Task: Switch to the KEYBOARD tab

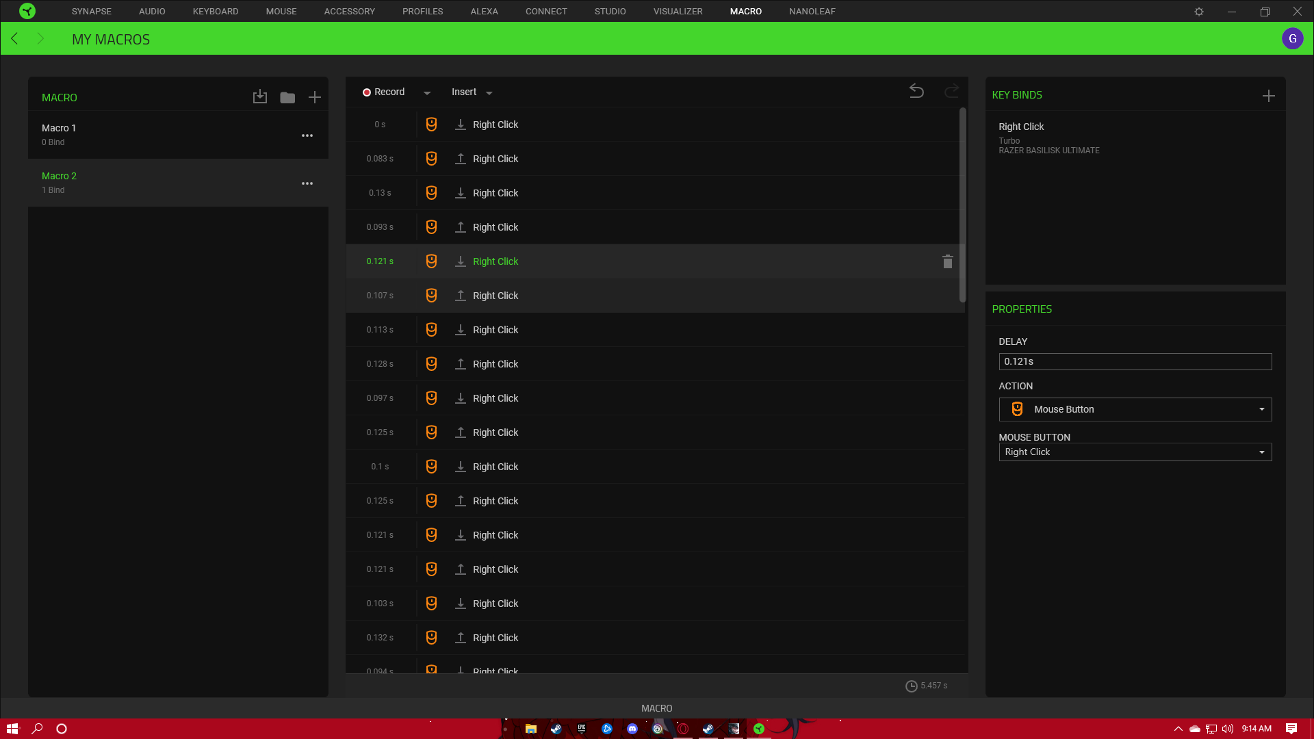Action: [216, 12]
